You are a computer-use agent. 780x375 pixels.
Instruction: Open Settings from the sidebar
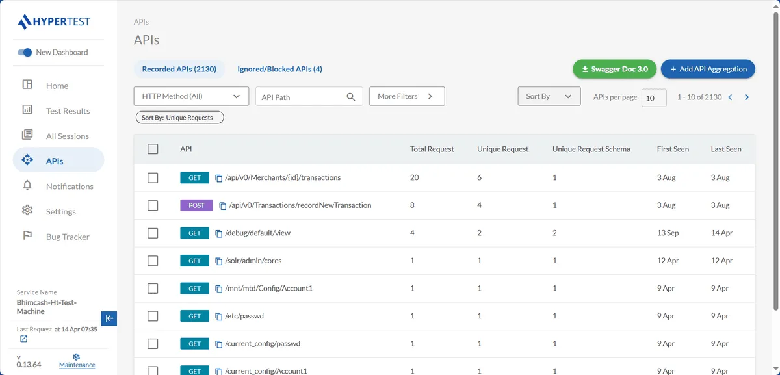pyautogui.click(x=60, y=211)
